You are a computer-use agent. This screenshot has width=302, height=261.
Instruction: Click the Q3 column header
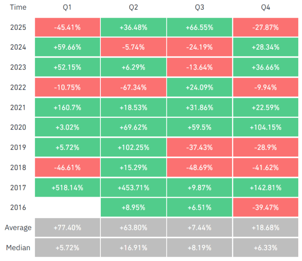point(199,8)
